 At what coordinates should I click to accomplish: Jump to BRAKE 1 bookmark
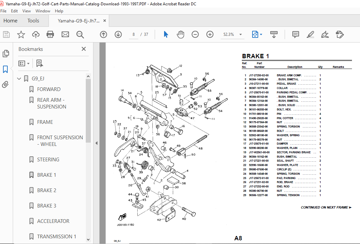[x=47, y=175]
